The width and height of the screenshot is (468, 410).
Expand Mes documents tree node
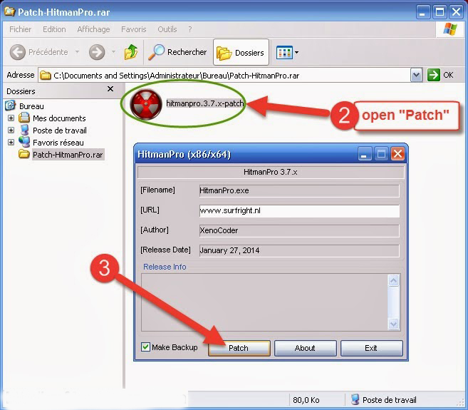11,118
